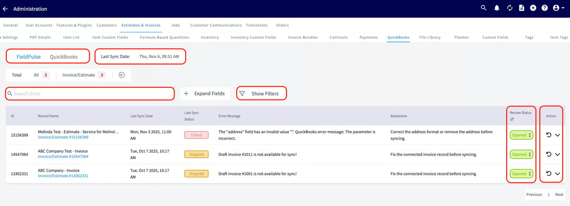Retry sync for record 14547064
Screen dimensions: 570x206
click(549, 154)
